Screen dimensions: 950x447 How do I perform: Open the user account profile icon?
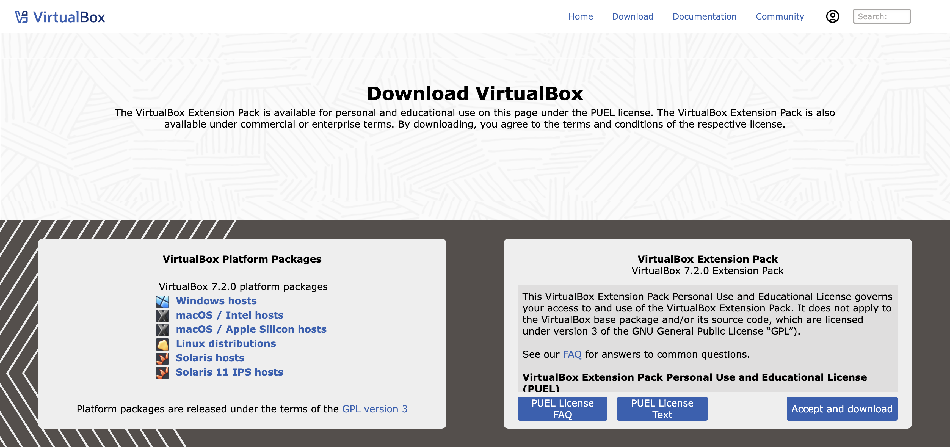(x=832, y=16)
